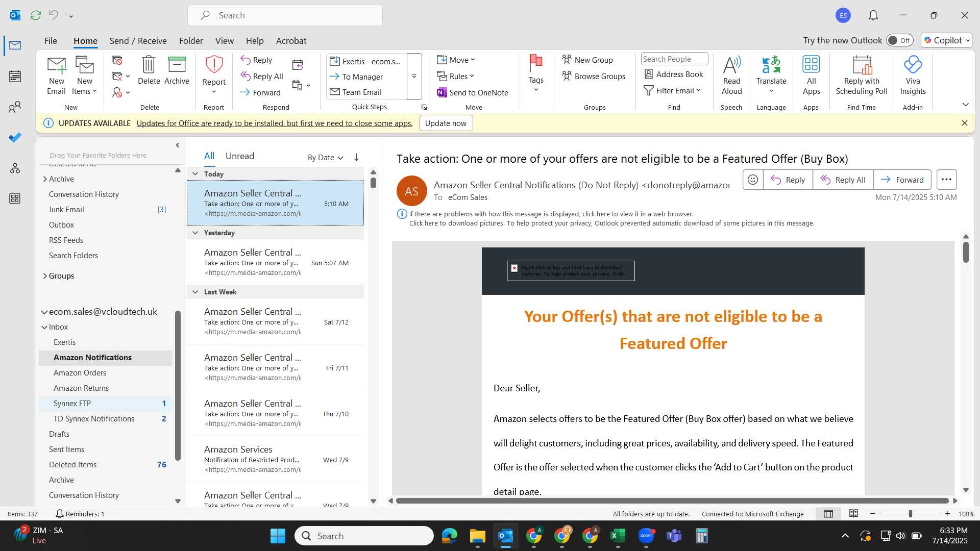
Task: Open To Do checkmark in navigation bar
Action: [15, 138]
